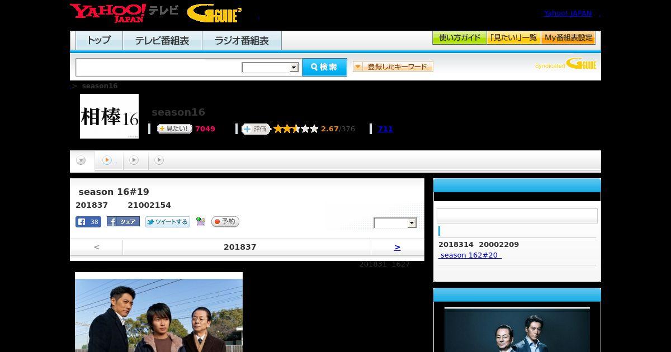Go to the next broadcast with >
671x352 pixels.
pyautogui.click(x=397, y=247)
